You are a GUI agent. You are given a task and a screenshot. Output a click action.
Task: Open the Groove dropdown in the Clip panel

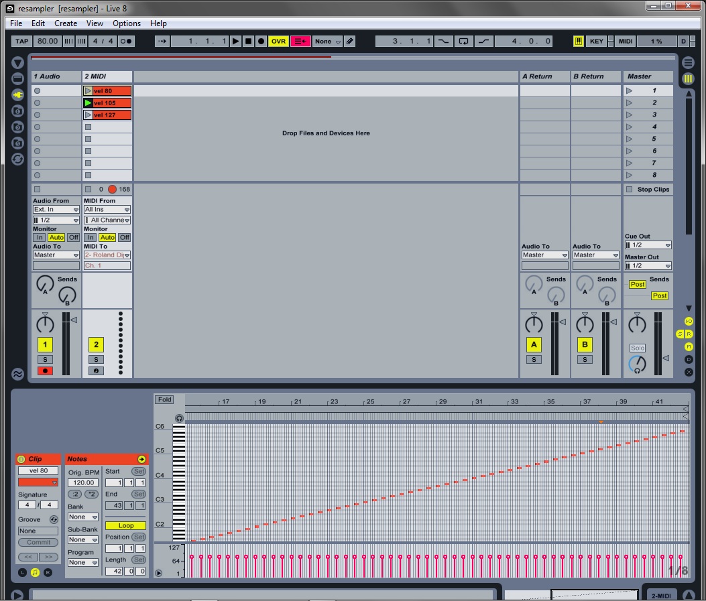point(38,530)
